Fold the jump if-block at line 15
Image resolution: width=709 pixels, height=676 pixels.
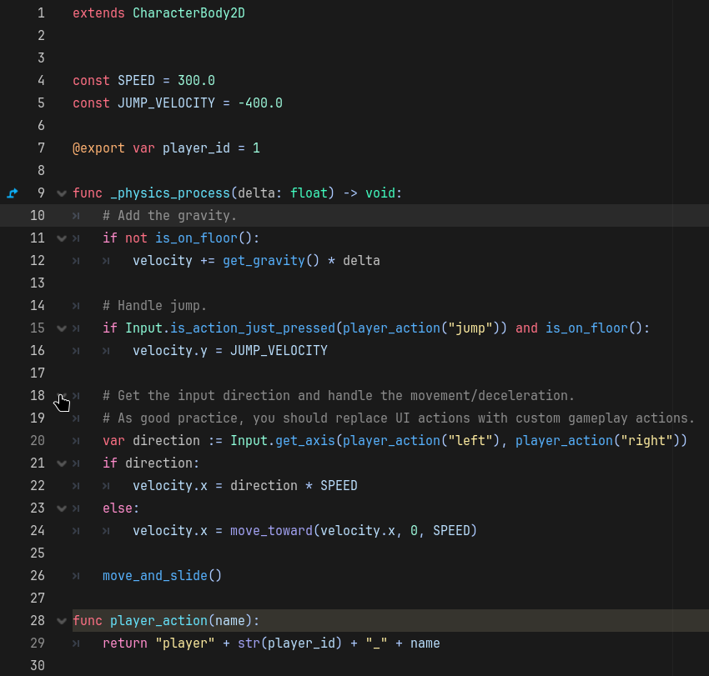tap(62, 328)
